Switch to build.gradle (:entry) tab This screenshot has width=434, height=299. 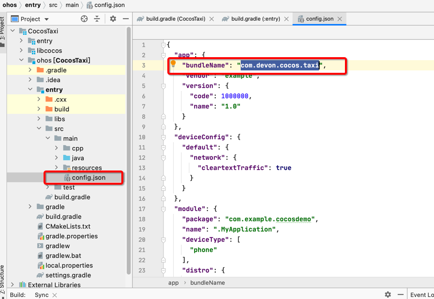255,19
